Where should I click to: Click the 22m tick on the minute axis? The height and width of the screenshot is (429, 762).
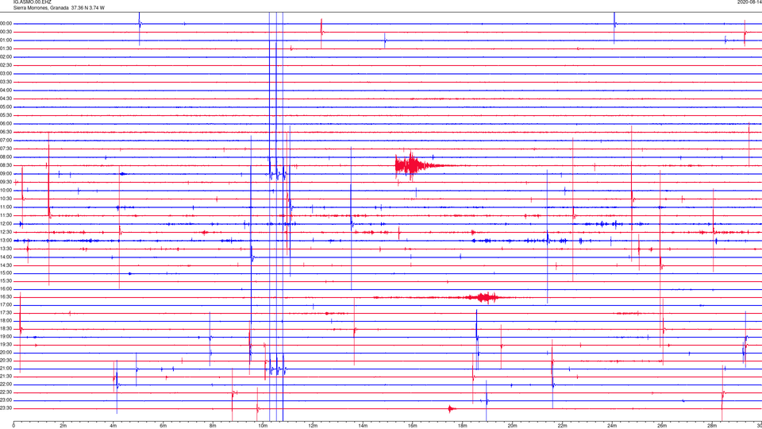click(562, 426)
